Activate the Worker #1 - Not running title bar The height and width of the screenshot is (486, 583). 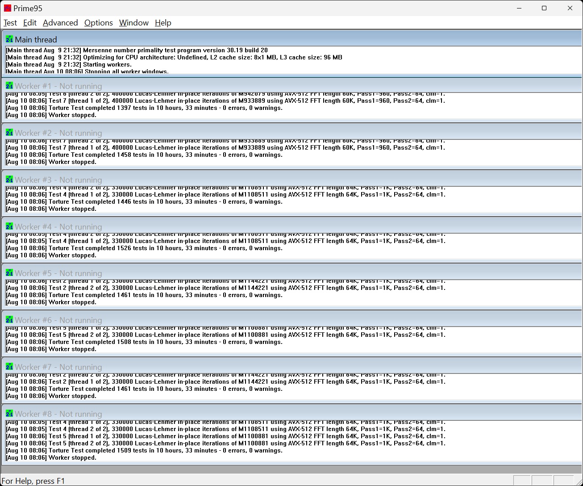pyautogui.click(x=292, y=86)
